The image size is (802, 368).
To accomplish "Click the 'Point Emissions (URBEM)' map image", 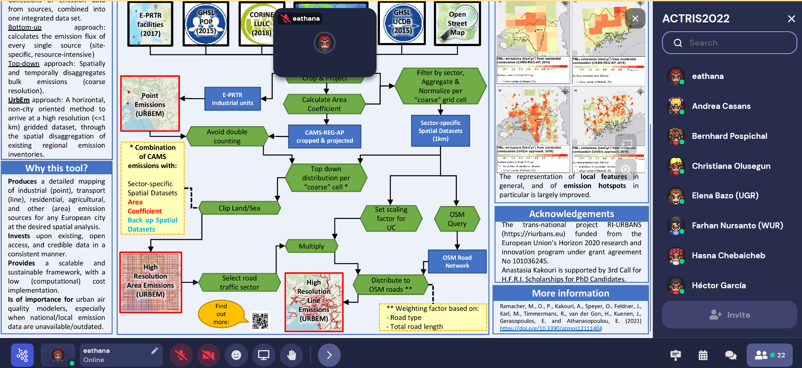I will pos(150,104).
